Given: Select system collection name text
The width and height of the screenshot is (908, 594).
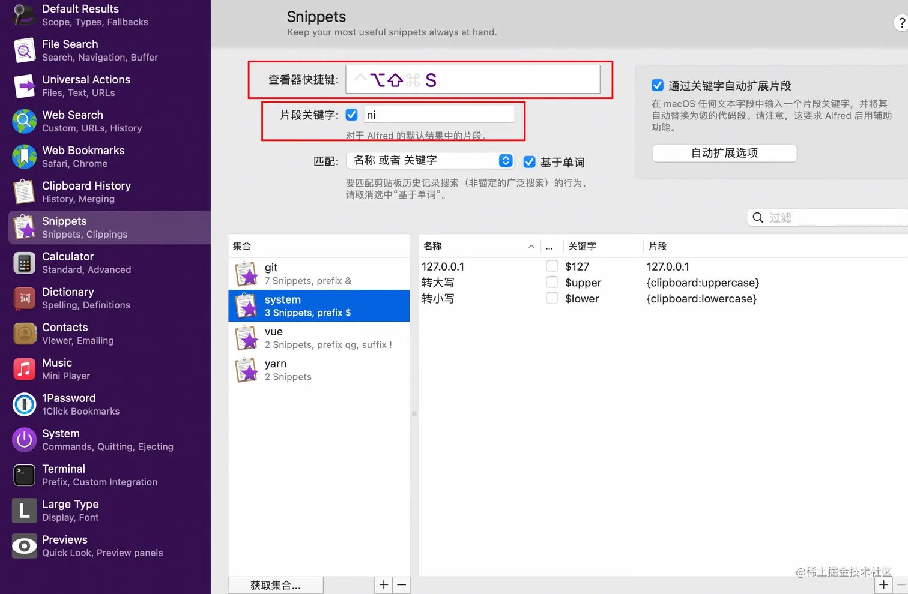Looking at the screenshot, I should [x=283, y=299].
